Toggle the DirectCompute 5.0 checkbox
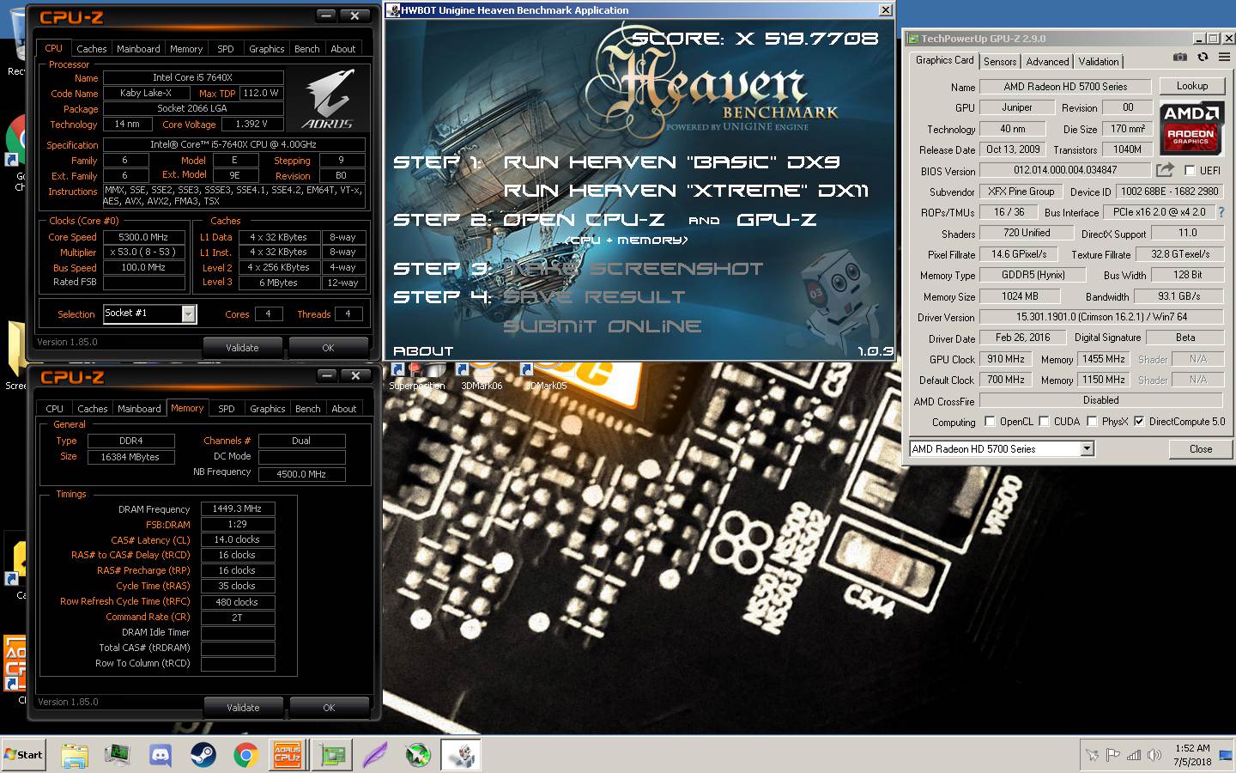 [1139, 421]
